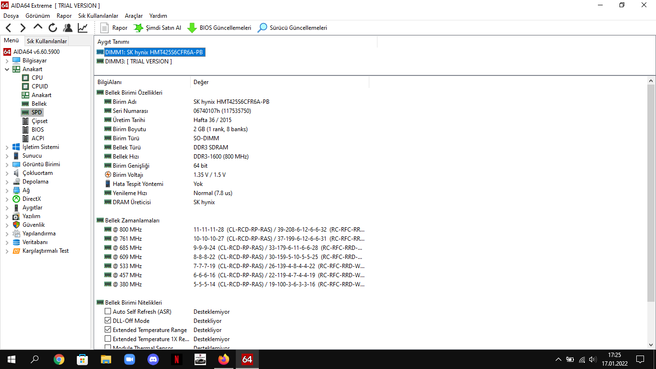Click the Forward navigation arrow
Viewport: 656px width, 369px height.
(23, 28)
